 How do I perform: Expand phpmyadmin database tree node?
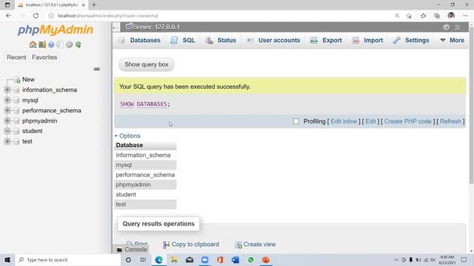point(7,120)
